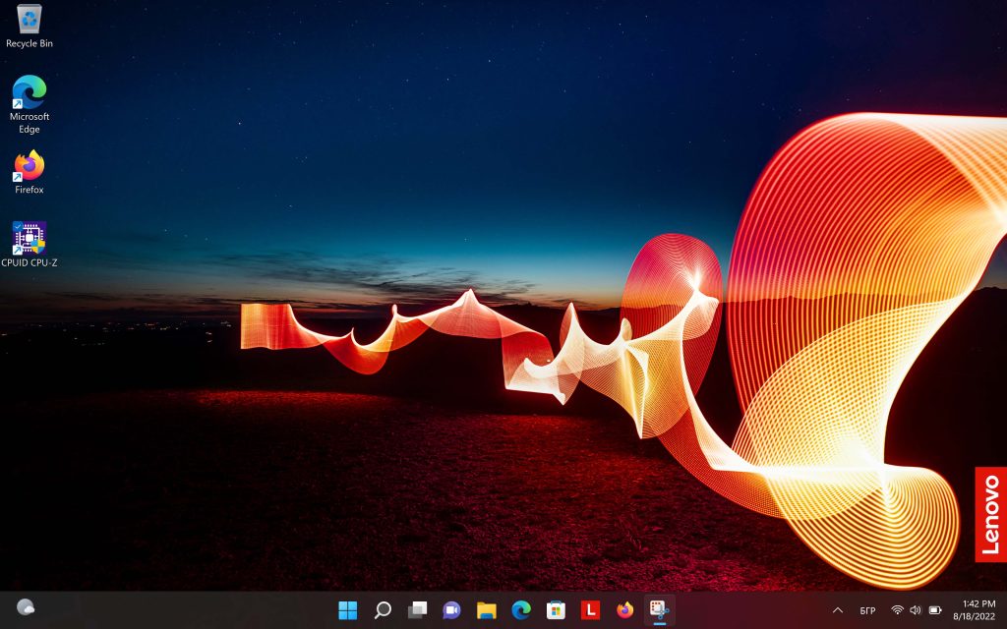
Task: Switch to the Snipping Tool taskbar app
Action: tap(660, 610)
